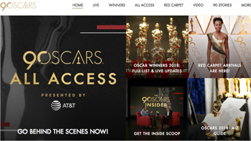Click the Presented By label
This screenshot has height=141, width=251.
(63, 95)
